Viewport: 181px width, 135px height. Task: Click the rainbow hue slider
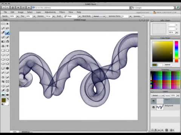coord(176,52)
